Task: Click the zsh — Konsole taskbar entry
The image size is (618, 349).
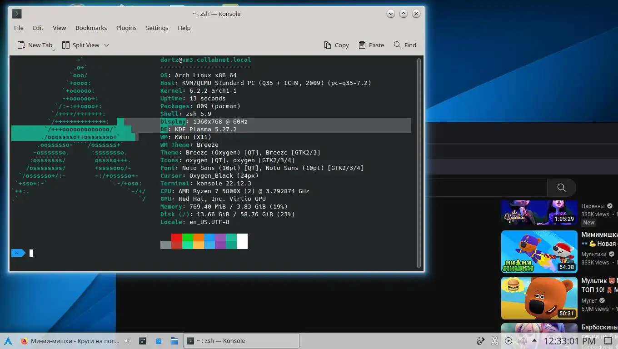Action: tap(241, 341)
